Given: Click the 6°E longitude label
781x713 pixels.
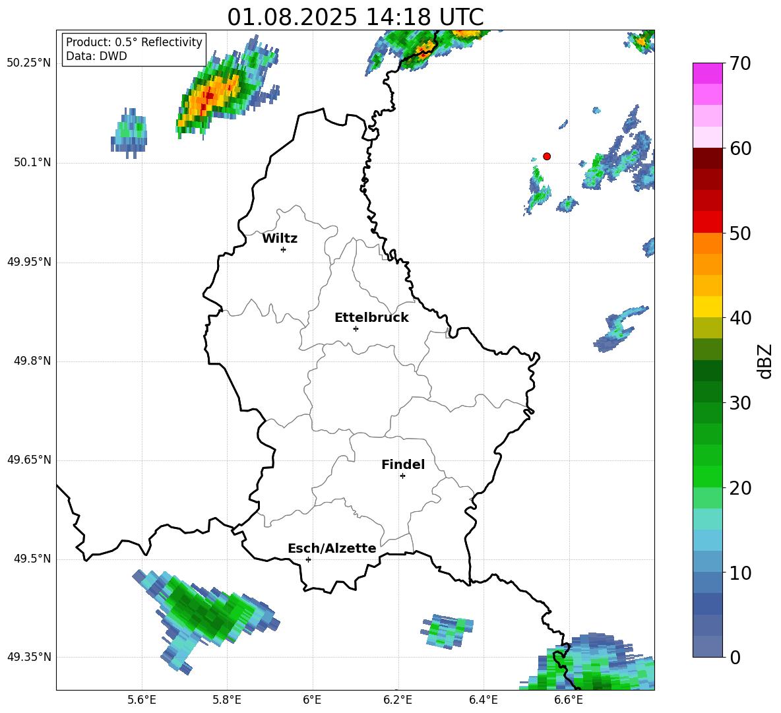Looking at the screenshot, I should (x=312, y=700).
